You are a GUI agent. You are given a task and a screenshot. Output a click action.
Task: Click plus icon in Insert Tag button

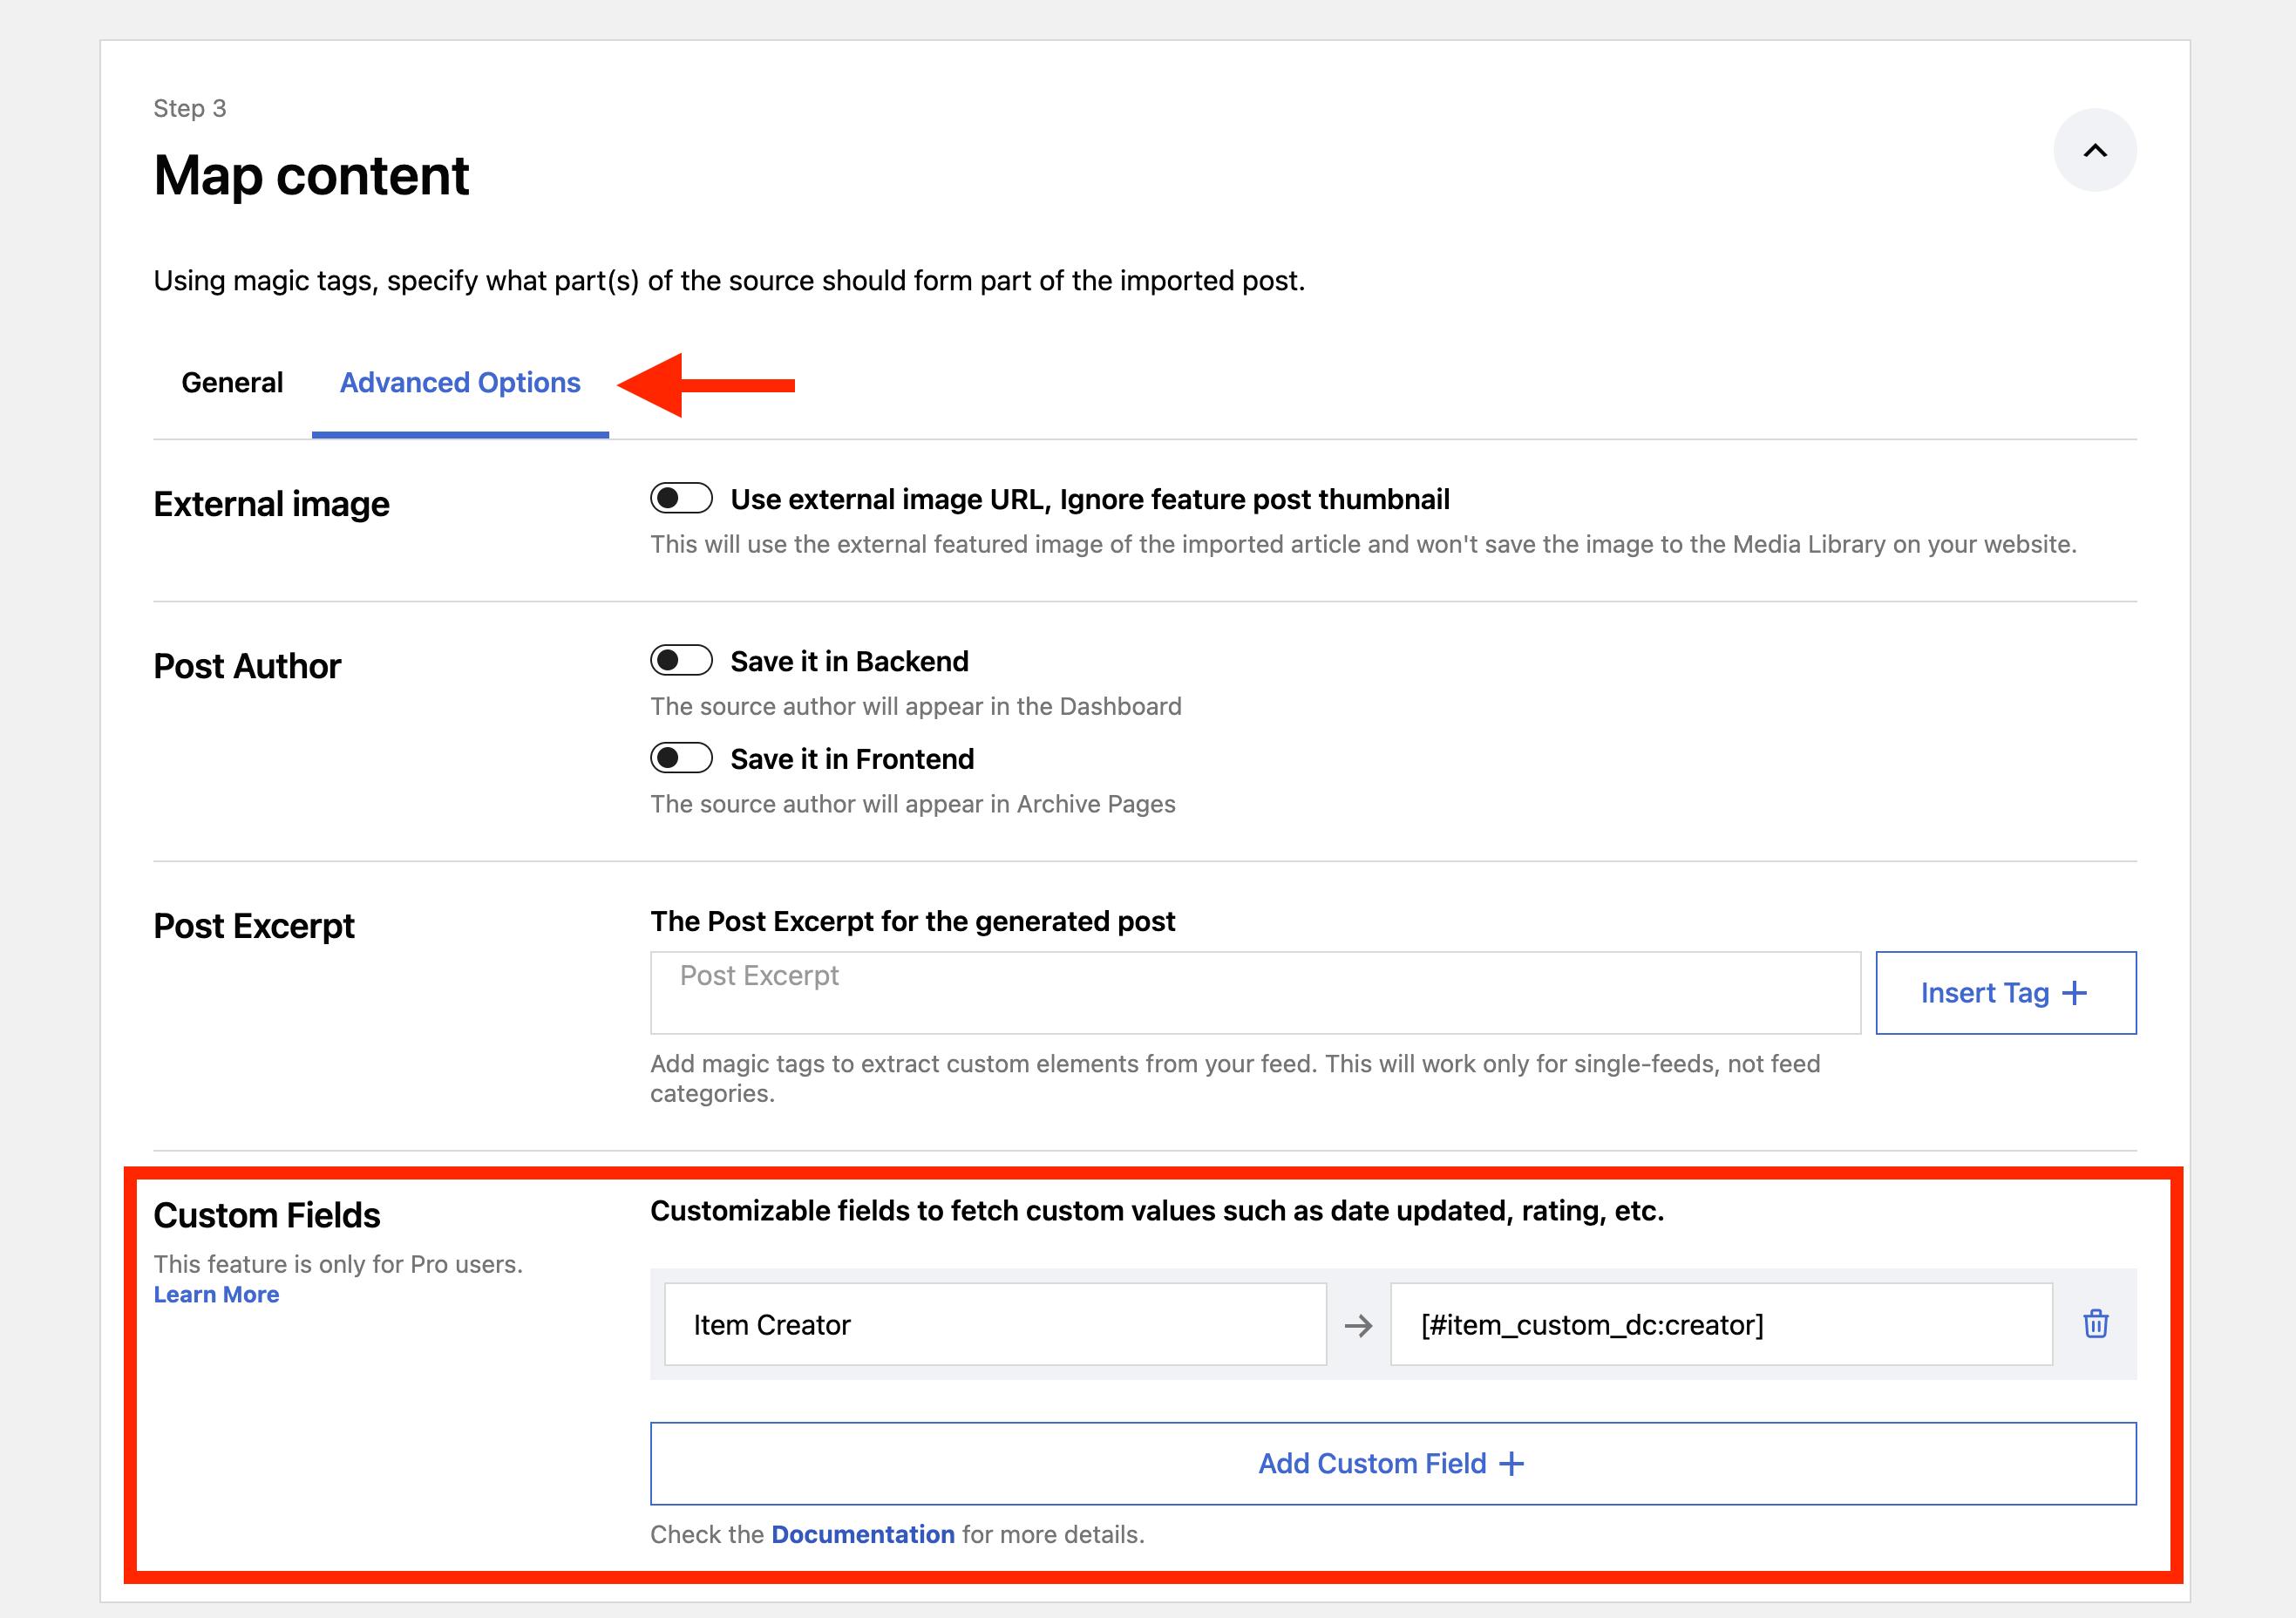(2075, 993)
